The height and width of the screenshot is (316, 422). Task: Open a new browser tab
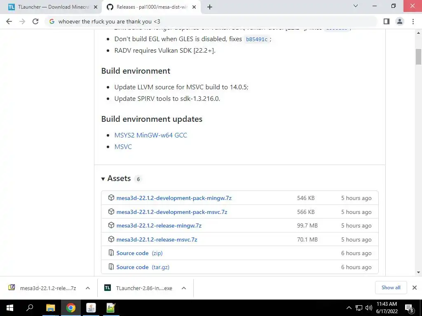pyautogui.click(x=210, y=7)
